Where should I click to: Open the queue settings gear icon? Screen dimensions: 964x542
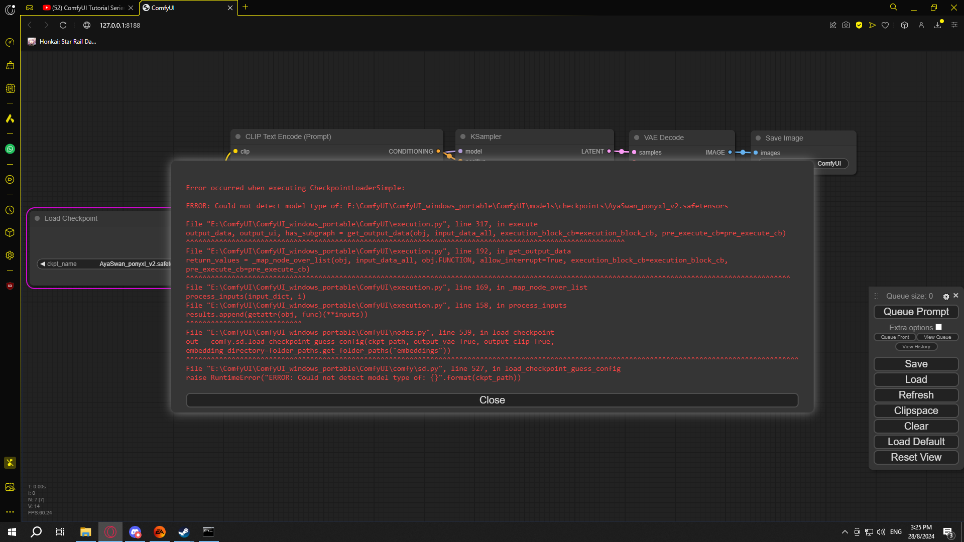946,297
